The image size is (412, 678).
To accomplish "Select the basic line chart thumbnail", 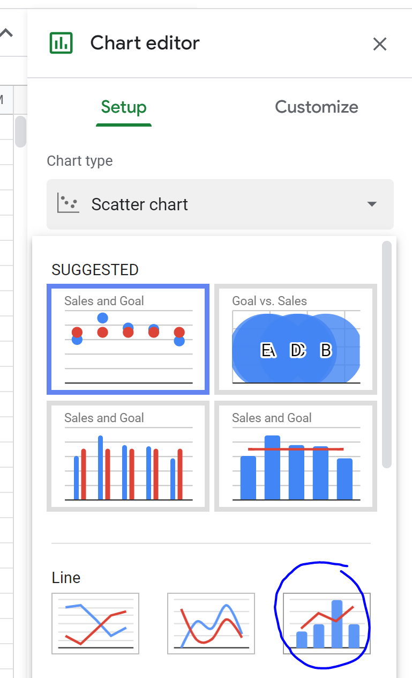I will tap(95, 623).
